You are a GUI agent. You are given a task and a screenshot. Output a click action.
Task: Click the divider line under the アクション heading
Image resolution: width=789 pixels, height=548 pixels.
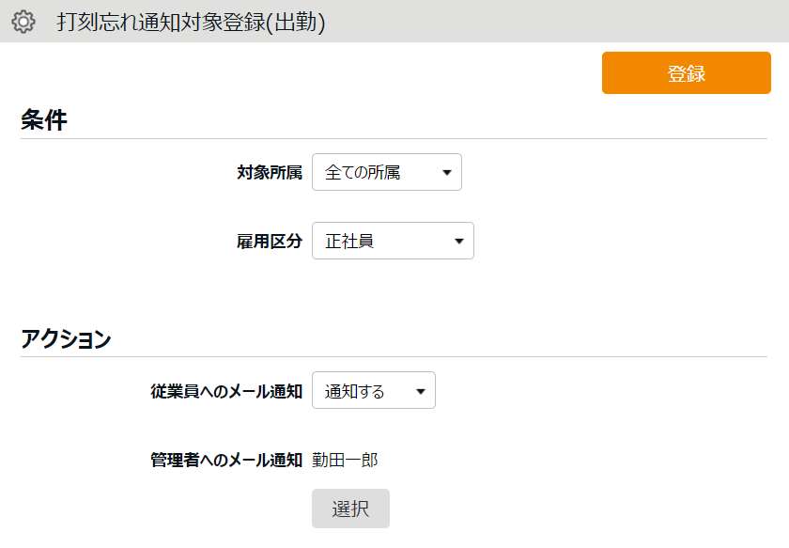coord(394,357)
